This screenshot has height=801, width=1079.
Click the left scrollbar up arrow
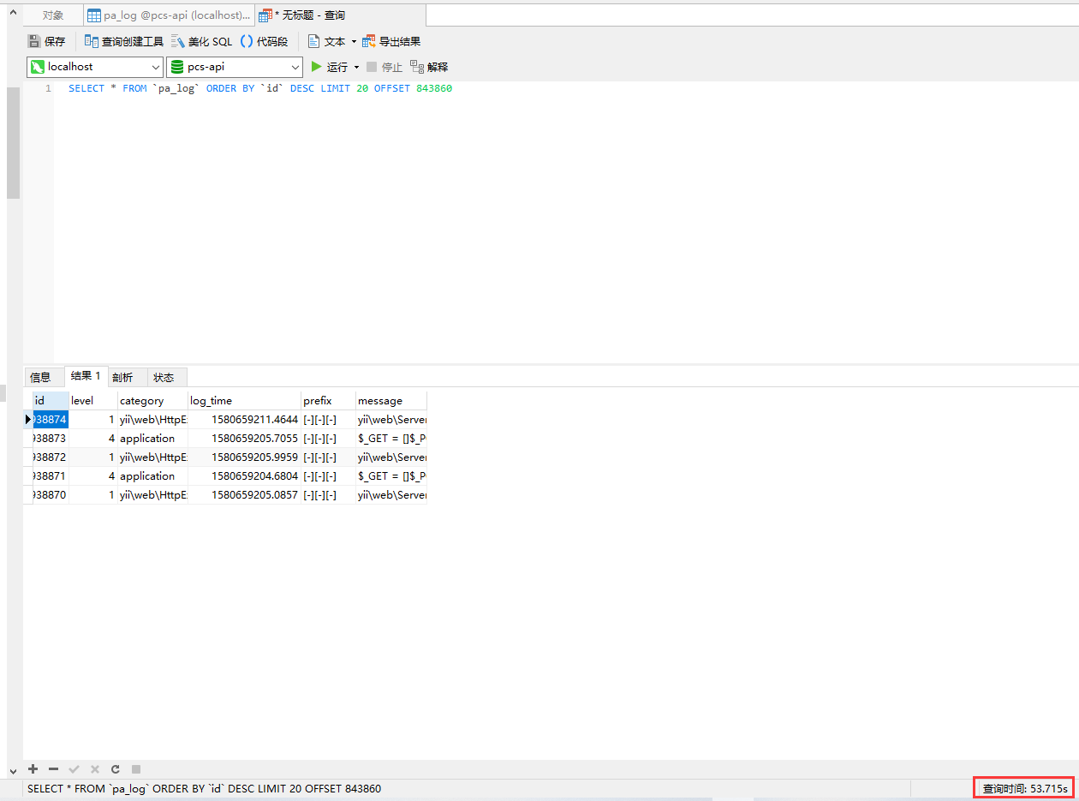click(12, 13)
